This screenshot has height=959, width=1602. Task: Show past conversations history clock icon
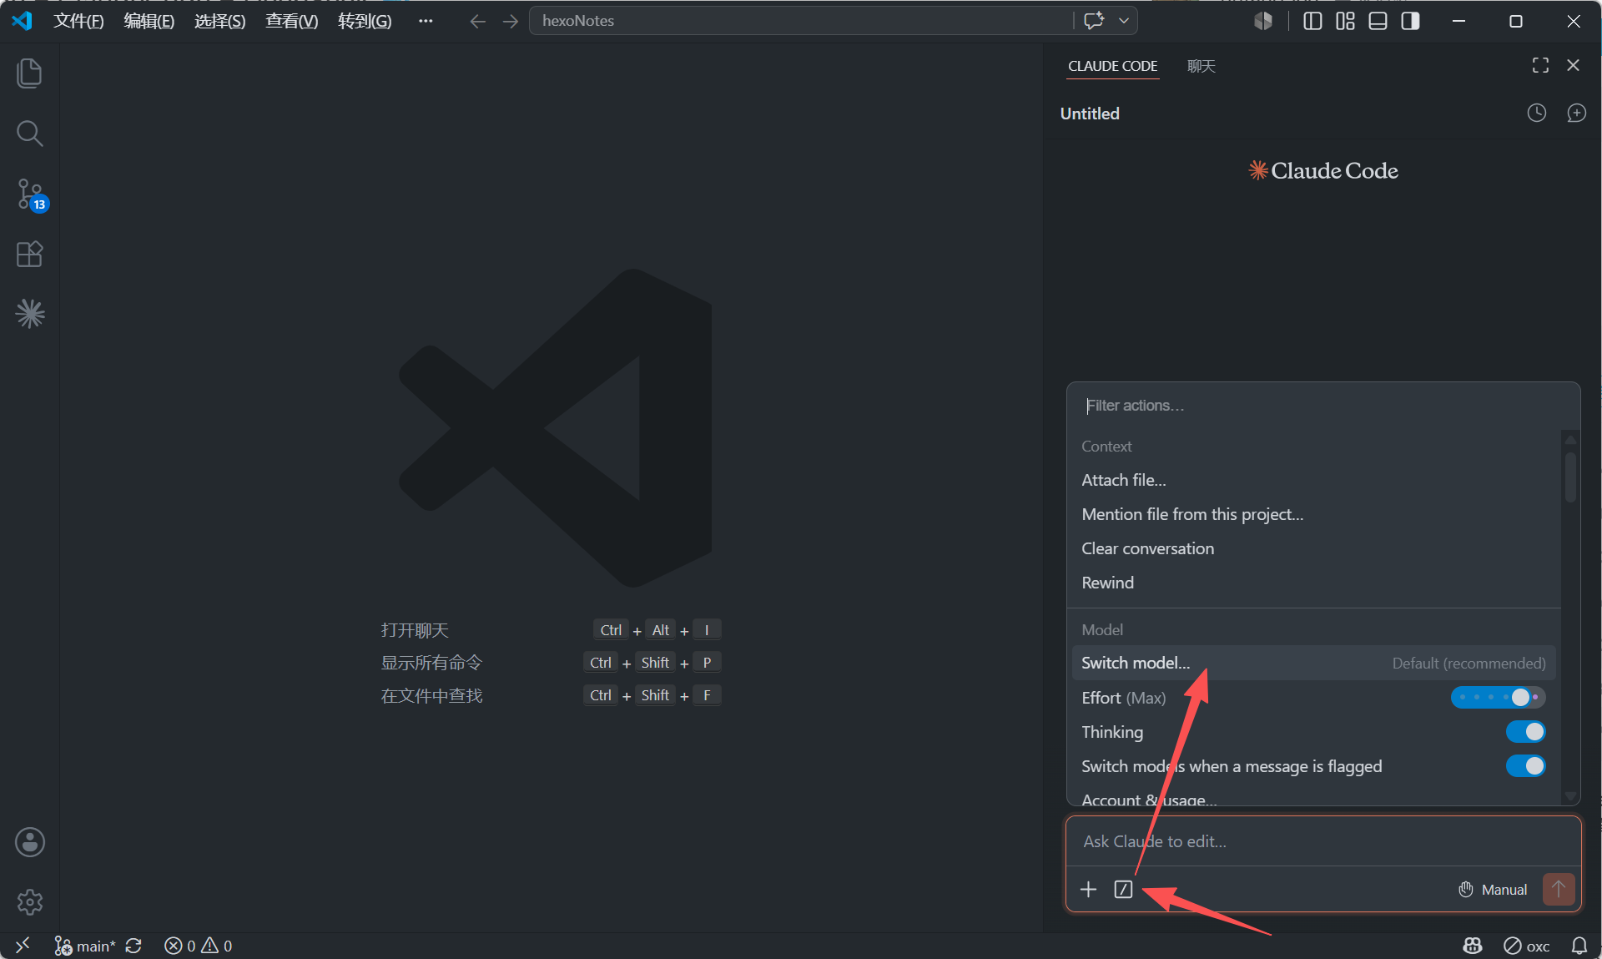coord(1536,113)
